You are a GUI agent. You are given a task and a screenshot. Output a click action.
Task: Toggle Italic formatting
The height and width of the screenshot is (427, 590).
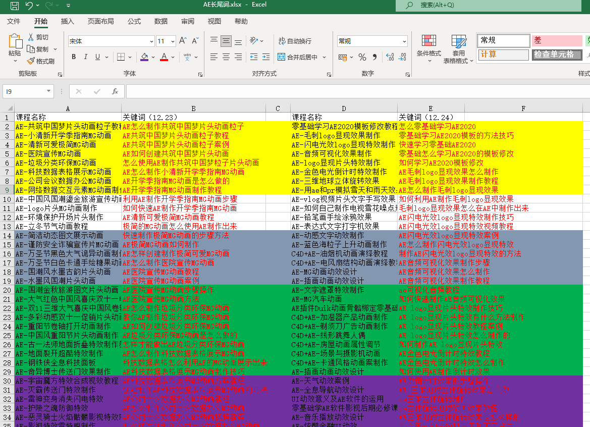click(x=86, y=57)
